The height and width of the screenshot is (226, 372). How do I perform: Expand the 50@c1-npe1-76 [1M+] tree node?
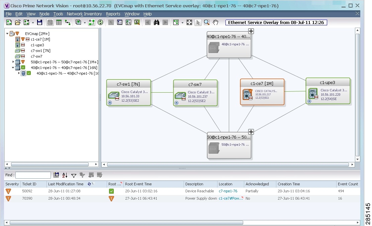[13, 62]
